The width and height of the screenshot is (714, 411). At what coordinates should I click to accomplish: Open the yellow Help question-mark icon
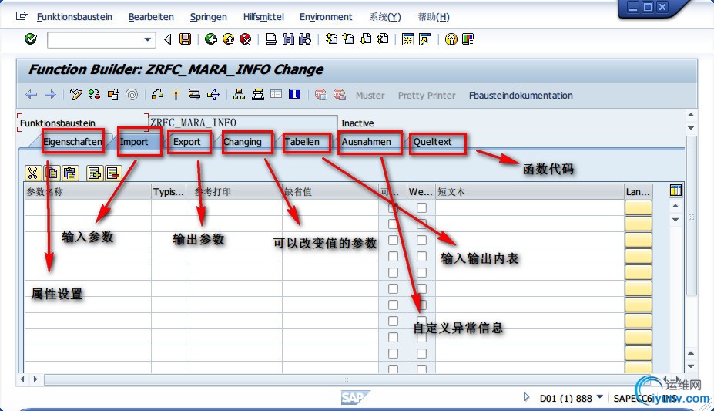[x=451, y=39]
